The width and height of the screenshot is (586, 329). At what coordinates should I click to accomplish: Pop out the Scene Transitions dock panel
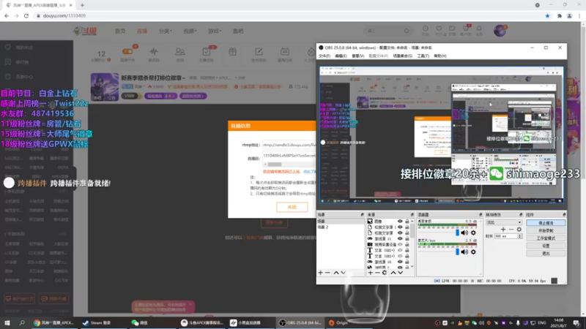[x=521, y=215]
